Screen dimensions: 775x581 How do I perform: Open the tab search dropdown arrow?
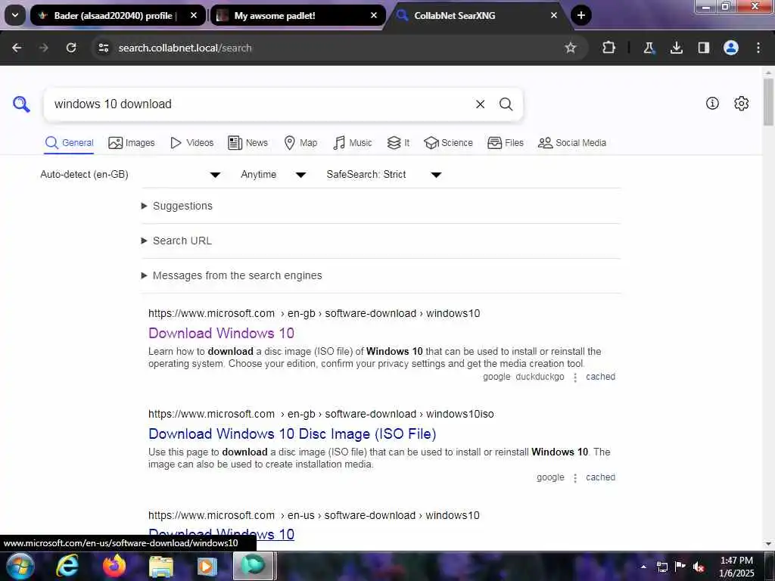15,15
